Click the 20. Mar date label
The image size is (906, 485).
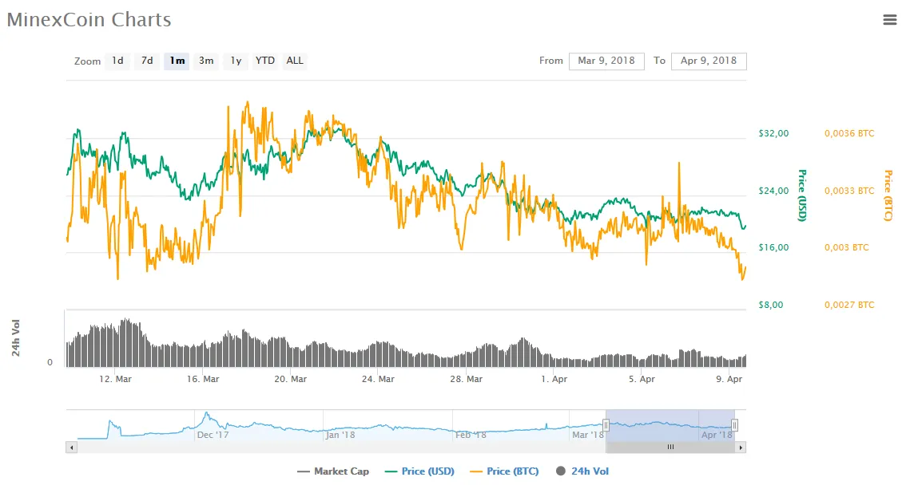291,379
